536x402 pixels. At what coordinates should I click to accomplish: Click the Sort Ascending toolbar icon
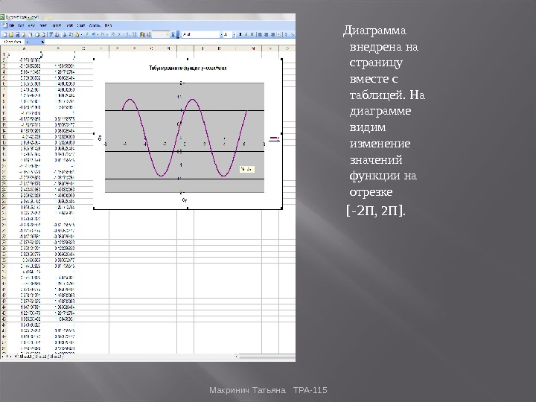[x=127, y=34]
